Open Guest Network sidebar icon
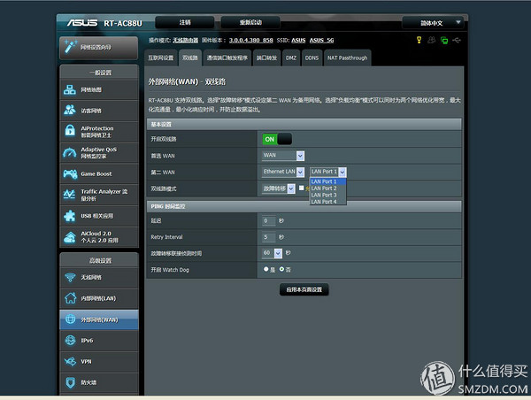The height and width of the screenshot is (400, 531). click(x=70, y=111)
